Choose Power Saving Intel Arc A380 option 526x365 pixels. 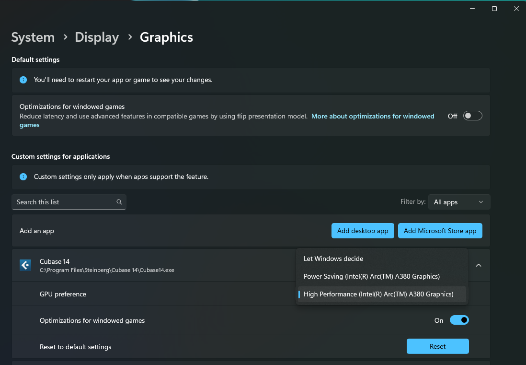pyautogui.click(x=382, y=276)
